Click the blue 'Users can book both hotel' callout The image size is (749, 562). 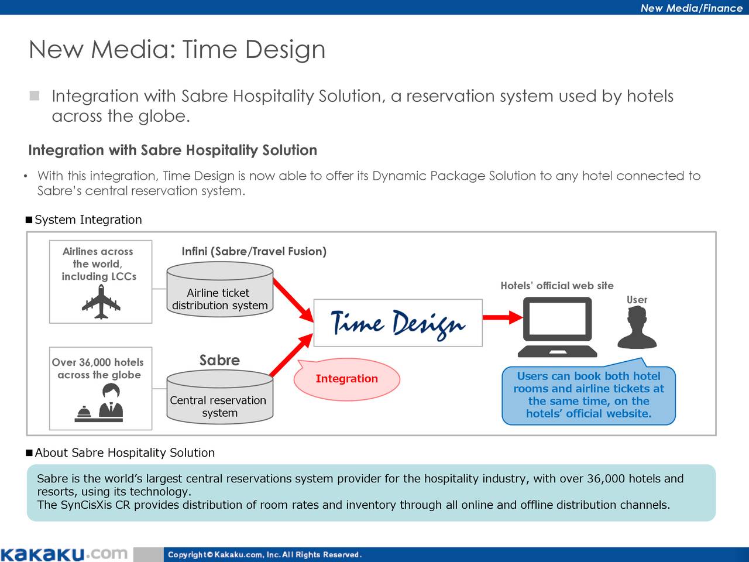tap(589, 395)
